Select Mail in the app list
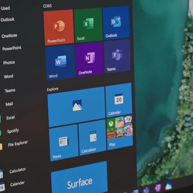This screenshot has height=193, width=193. click(9, 104)
